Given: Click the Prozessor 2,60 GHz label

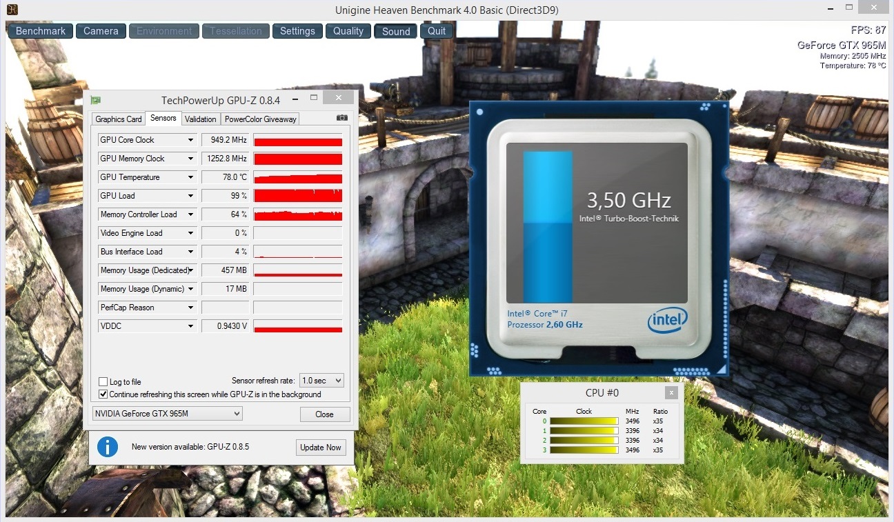Looking at the screenshot, I should tap(545, 324).
